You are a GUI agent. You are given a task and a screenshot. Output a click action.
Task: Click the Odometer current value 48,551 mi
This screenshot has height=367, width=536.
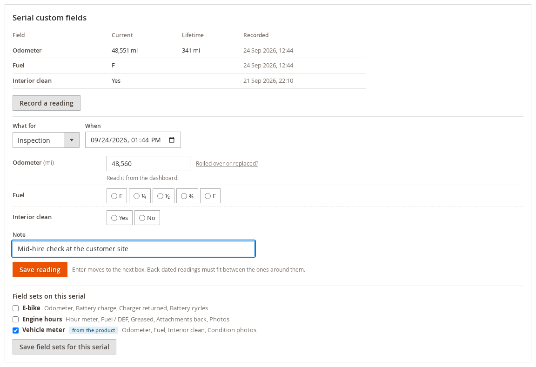(125, 51)
